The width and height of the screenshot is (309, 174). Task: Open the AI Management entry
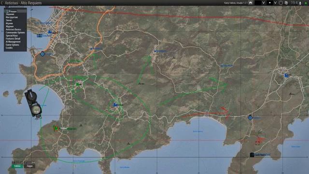pyautogui.click(x=13, y=42)
